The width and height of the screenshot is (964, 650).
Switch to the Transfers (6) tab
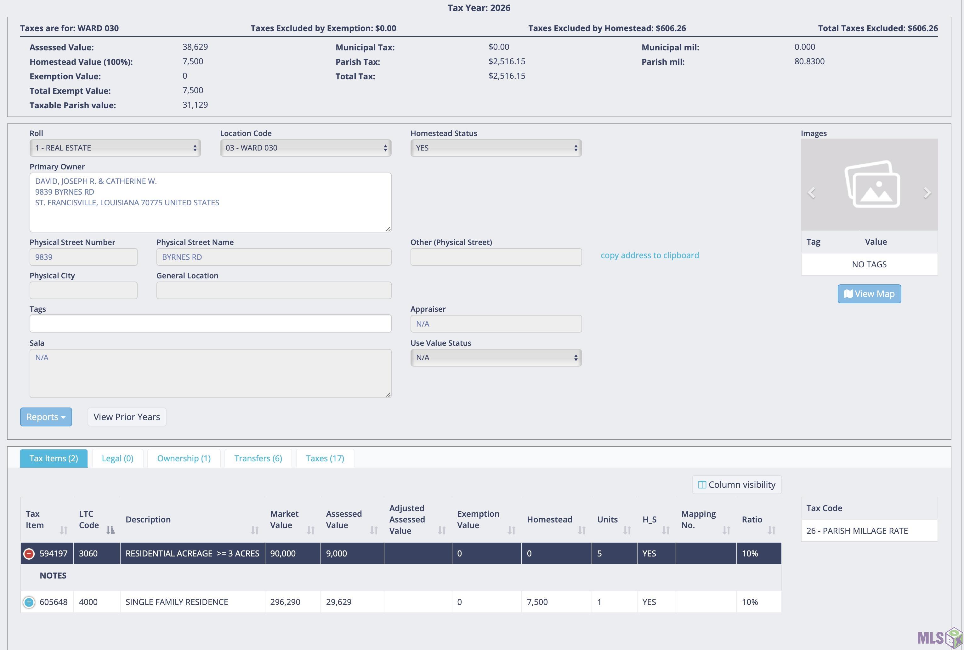[x=258, y=459]
